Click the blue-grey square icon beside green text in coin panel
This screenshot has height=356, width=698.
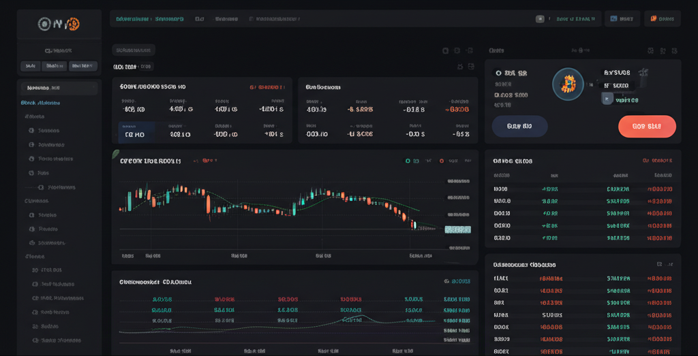coord(607,99)
